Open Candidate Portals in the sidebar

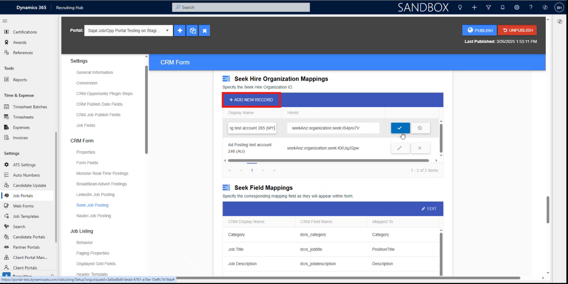(29, 237)
